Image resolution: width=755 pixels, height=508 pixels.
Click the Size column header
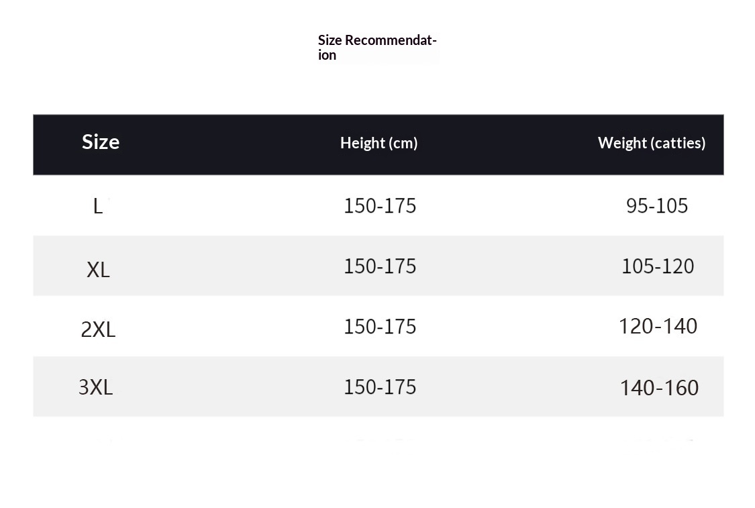[x=101, y=142]
